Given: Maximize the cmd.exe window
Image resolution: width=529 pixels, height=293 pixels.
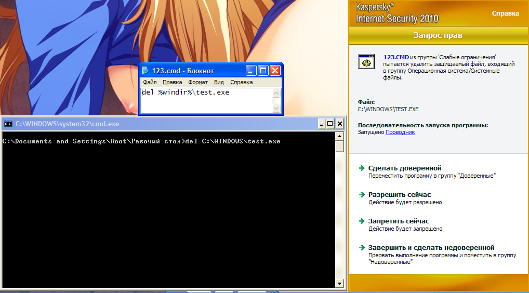Looking at the screenshot, I should pos(330,124).
